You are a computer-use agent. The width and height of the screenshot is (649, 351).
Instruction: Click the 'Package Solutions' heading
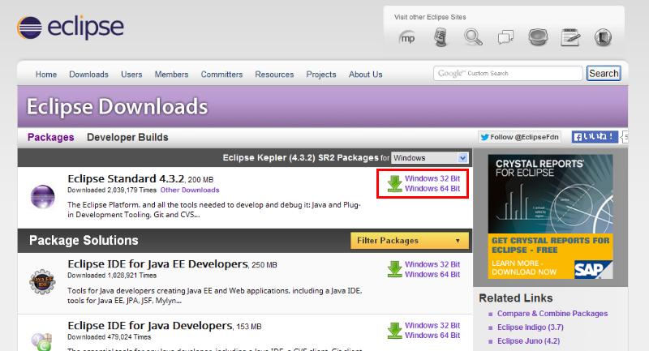(x=84, y=240)
